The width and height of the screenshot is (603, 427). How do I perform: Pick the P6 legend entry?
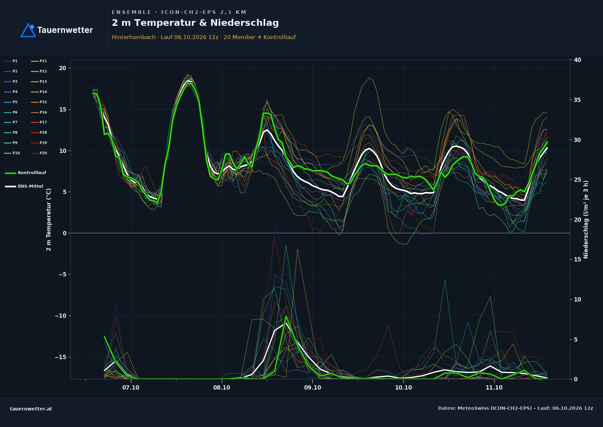click(11, 112)
